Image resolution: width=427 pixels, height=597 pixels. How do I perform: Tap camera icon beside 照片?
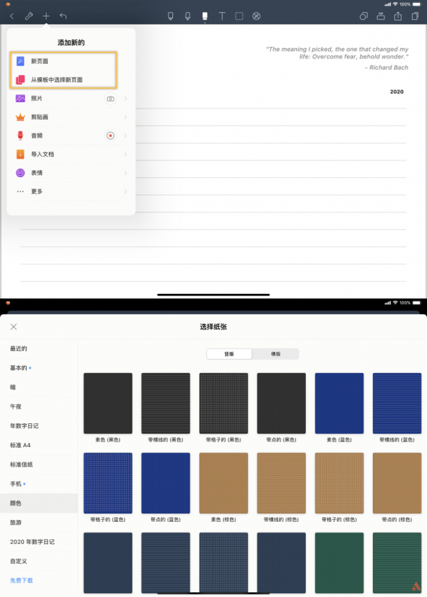pos(110,99)
